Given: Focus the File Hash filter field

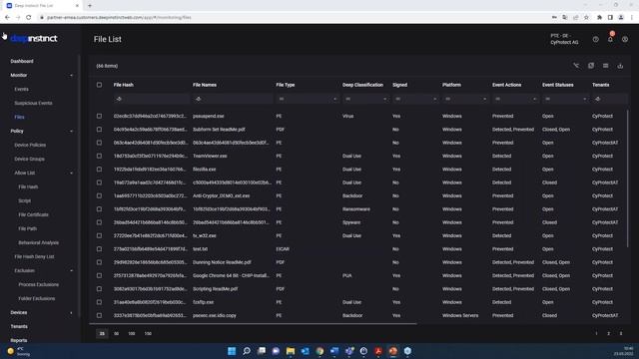Looking at the screenshot, I should (151, 99).
